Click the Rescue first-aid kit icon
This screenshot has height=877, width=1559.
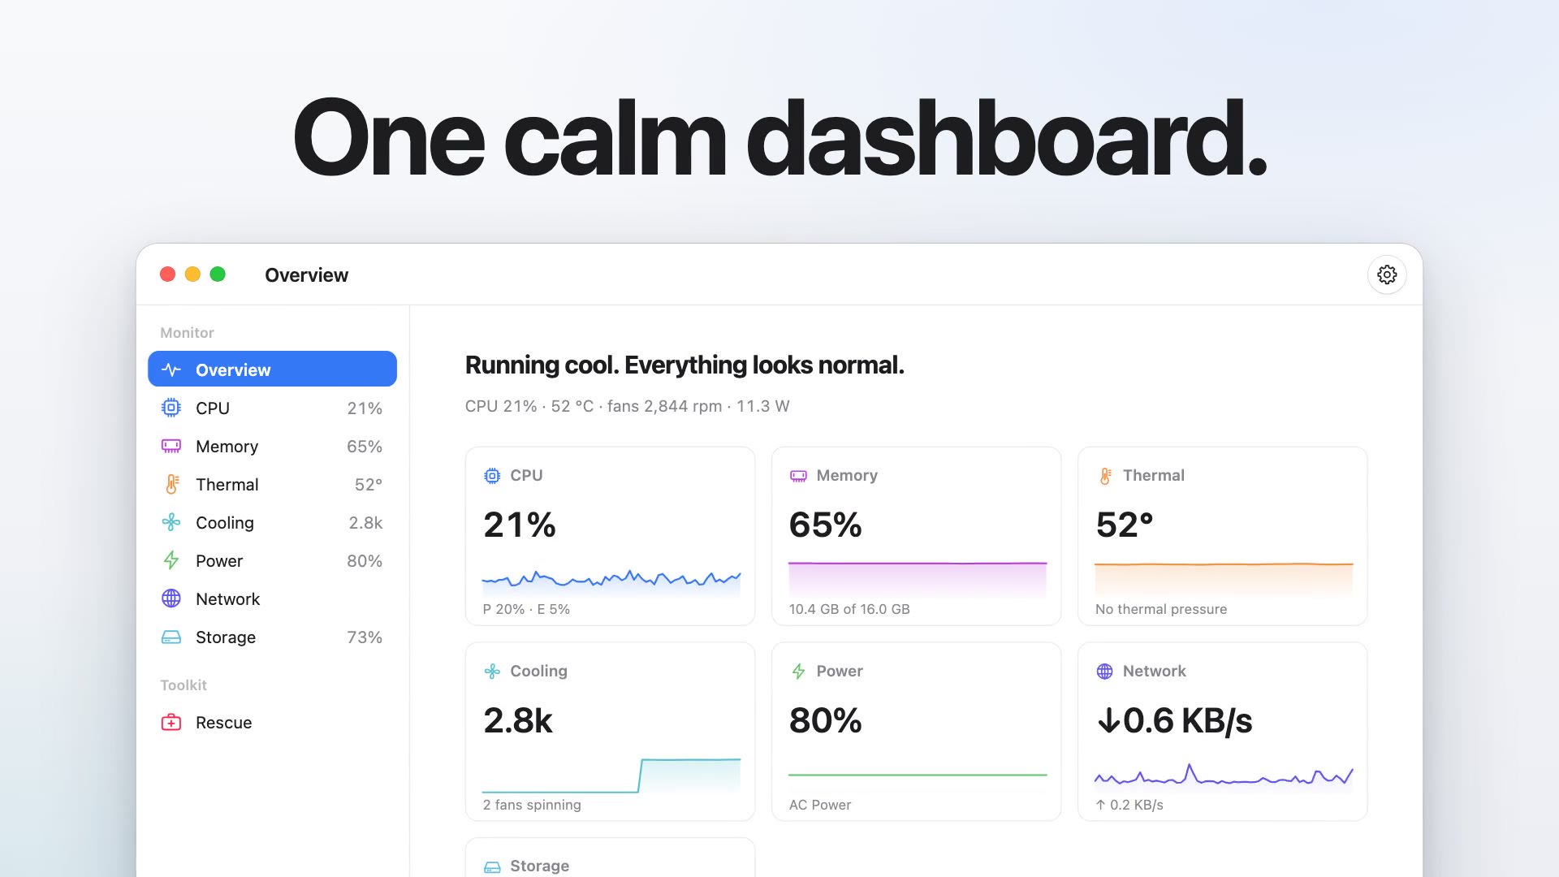[x=171, y=722]
